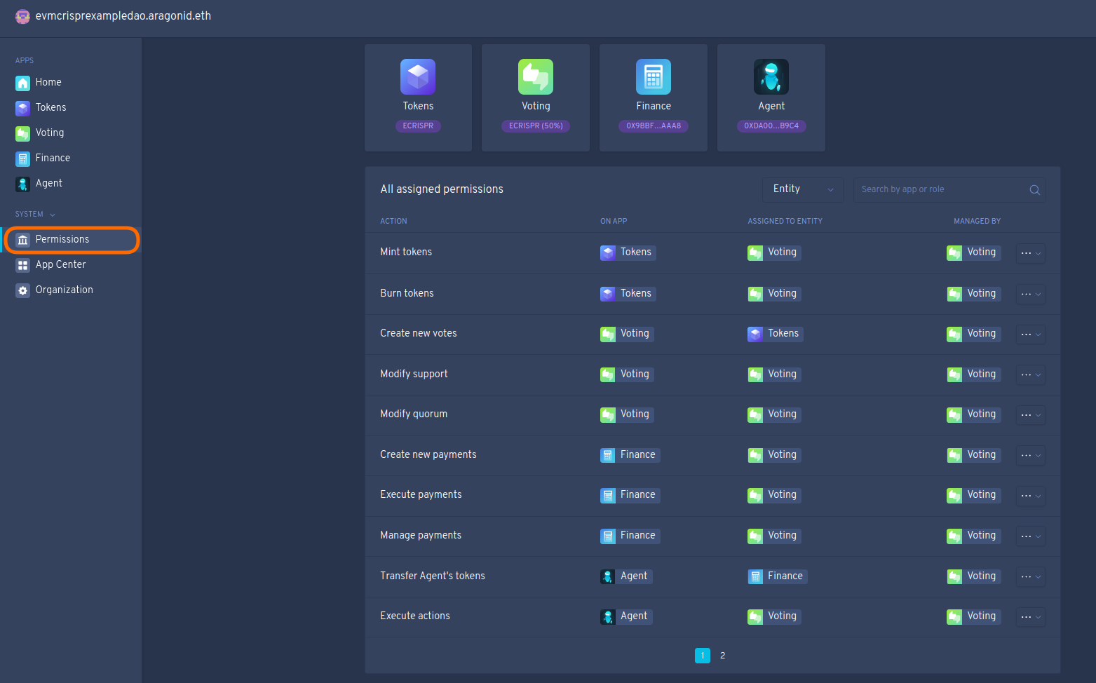Click Tokens app badge in Mint tokens row

(x=628, y=252)
